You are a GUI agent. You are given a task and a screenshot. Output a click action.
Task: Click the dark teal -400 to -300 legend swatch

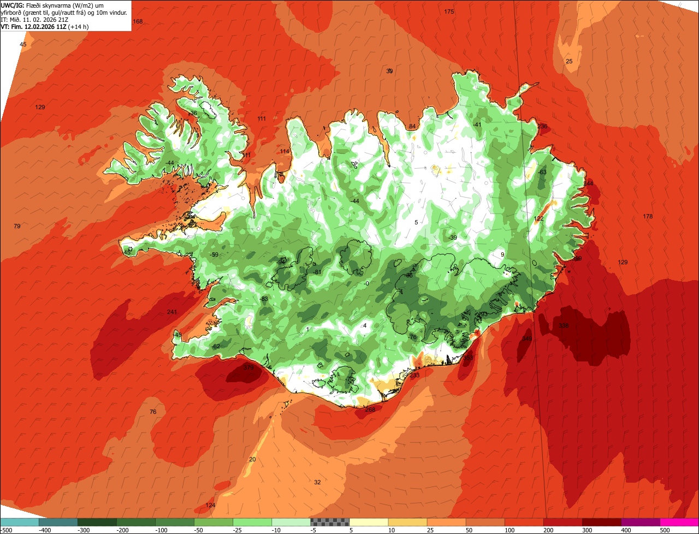(58, 521)
